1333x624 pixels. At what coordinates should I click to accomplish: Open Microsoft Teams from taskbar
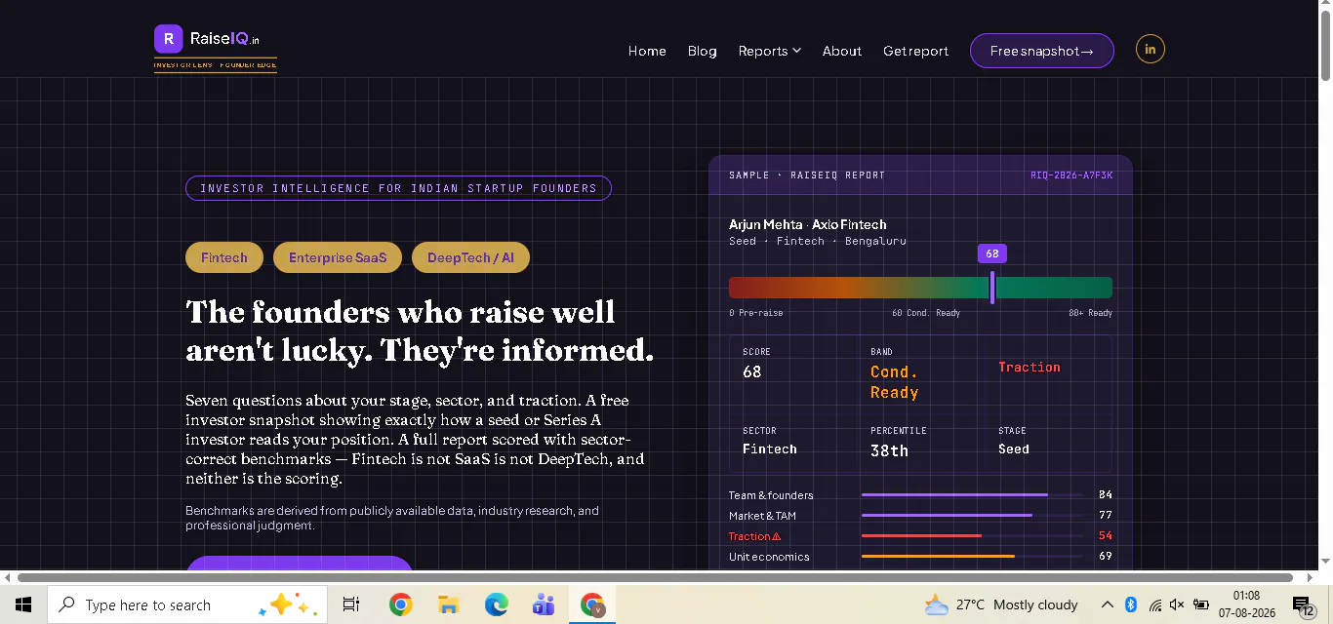click(x=544, y=604)
